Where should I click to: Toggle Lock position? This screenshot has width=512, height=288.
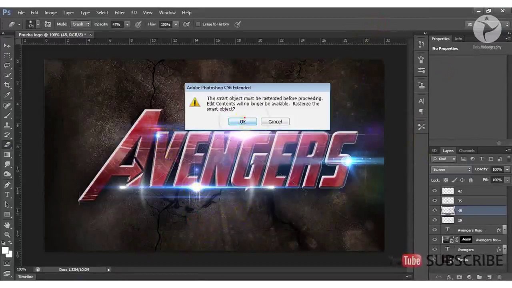click(462, 180)
